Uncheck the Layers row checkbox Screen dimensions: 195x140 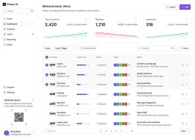pyautogui.click(x=47, y=65)
